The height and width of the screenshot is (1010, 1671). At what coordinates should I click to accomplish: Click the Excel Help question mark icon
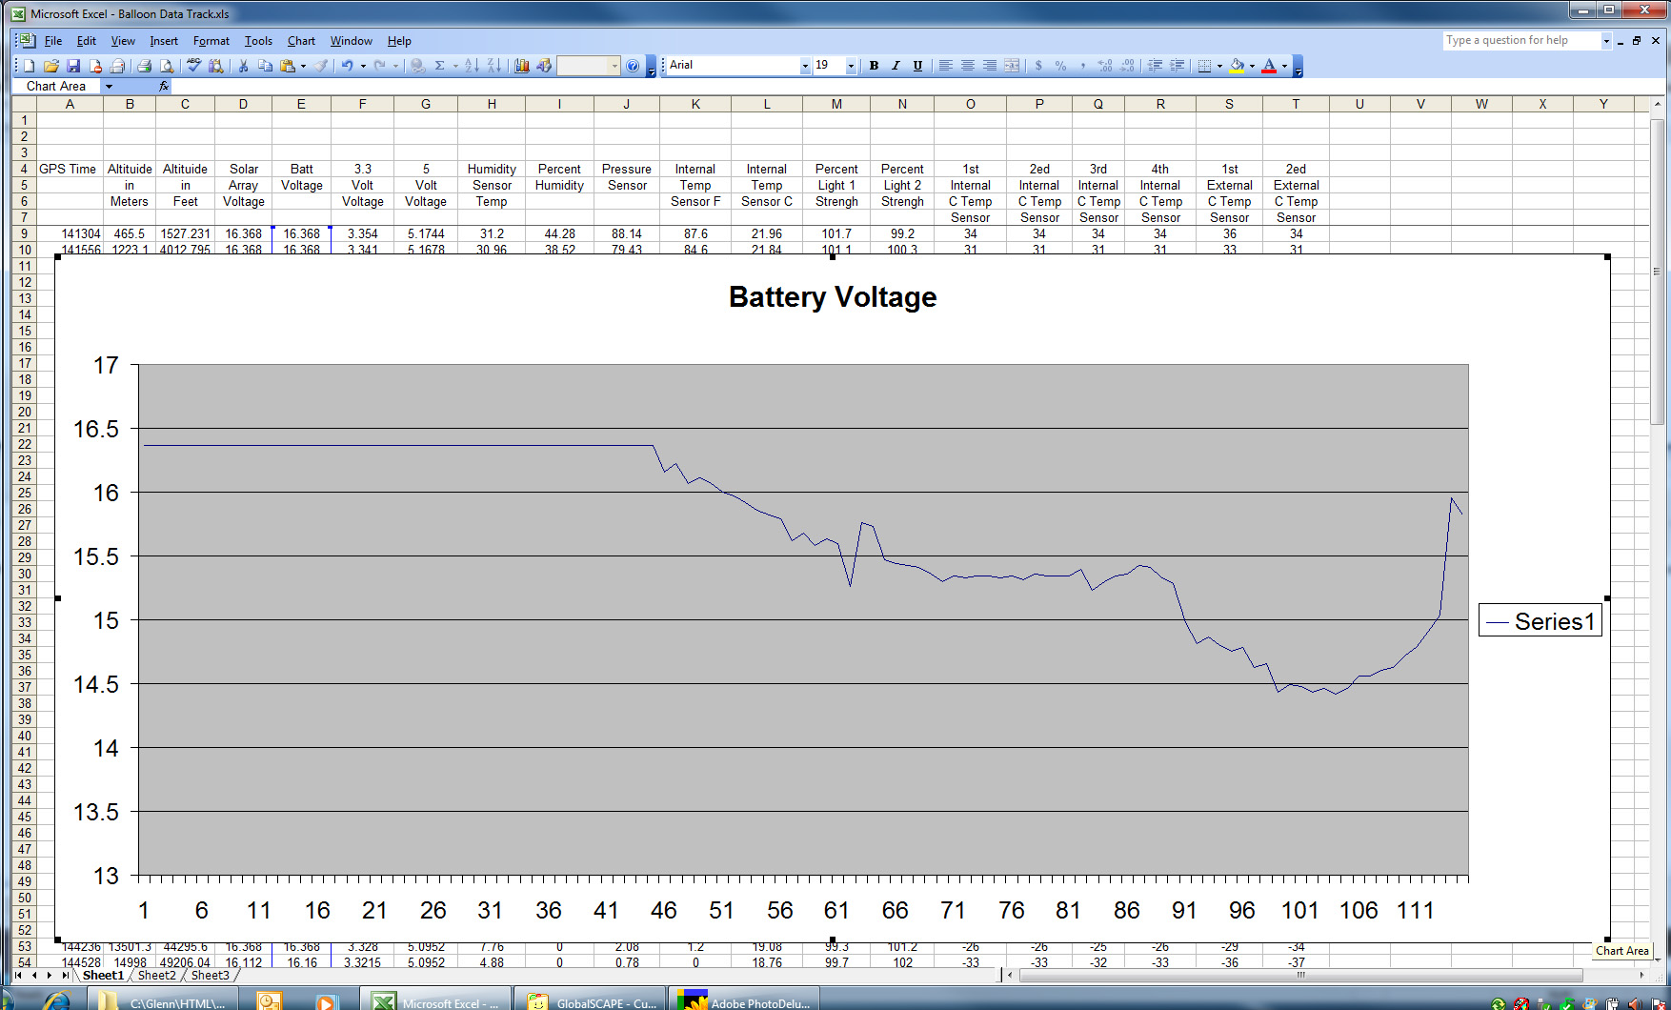tap(633, 66)
